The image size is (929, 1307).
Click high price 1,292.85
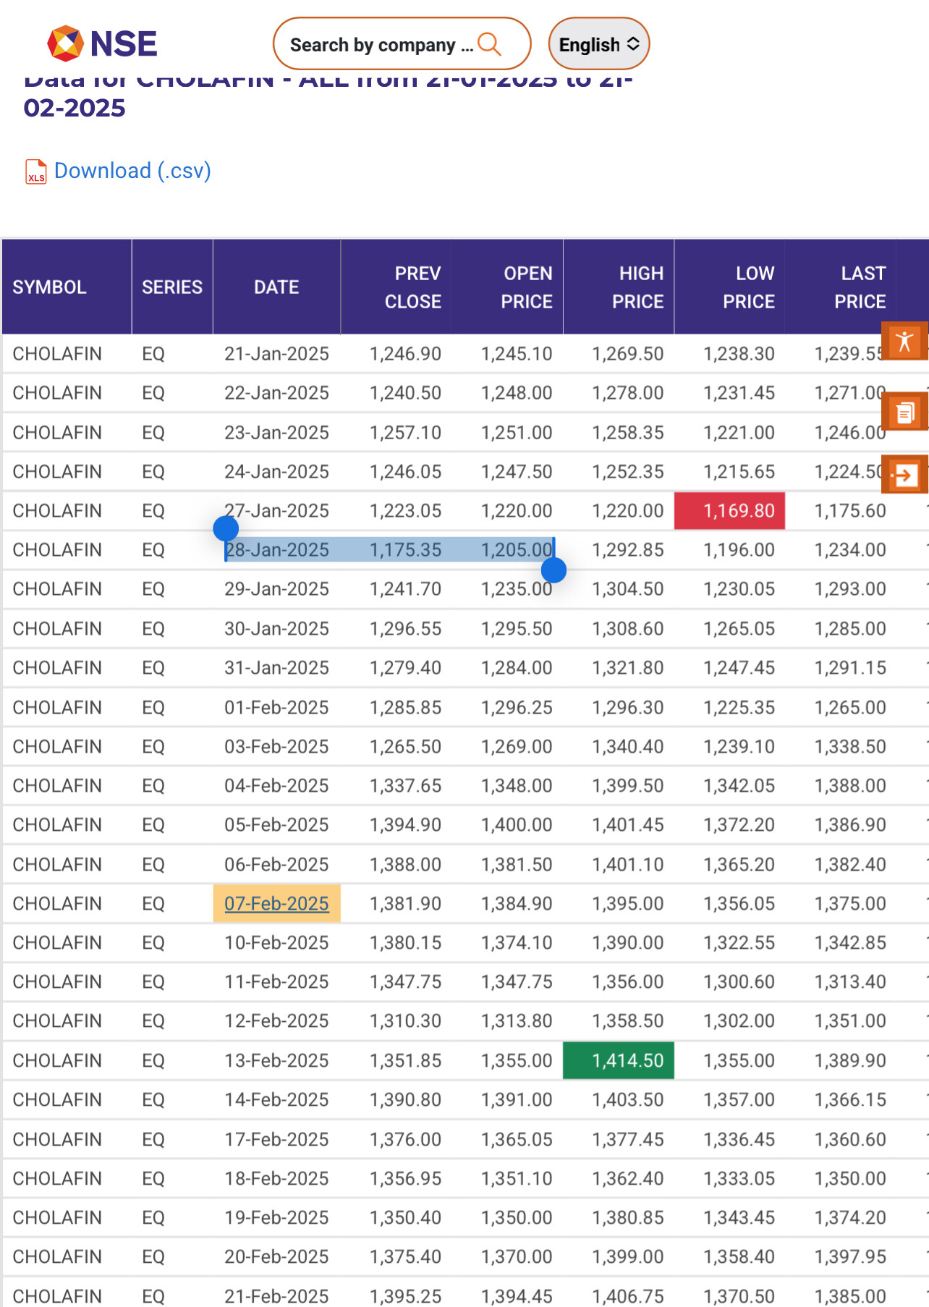(x=628, y=550)
